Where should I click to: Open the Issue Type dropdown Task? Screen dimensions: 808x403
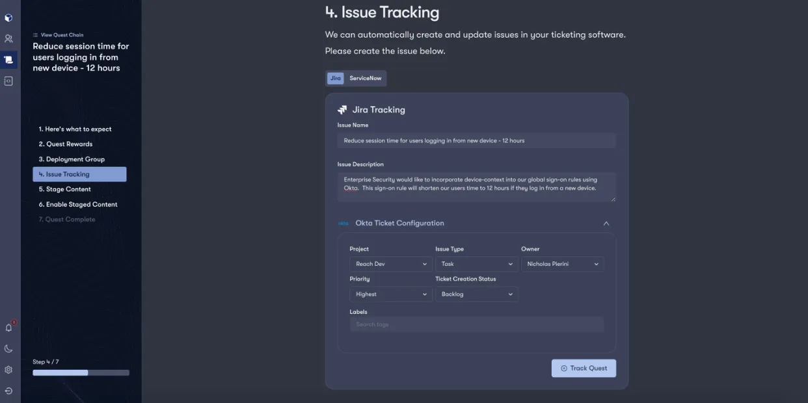coord(477,264)
